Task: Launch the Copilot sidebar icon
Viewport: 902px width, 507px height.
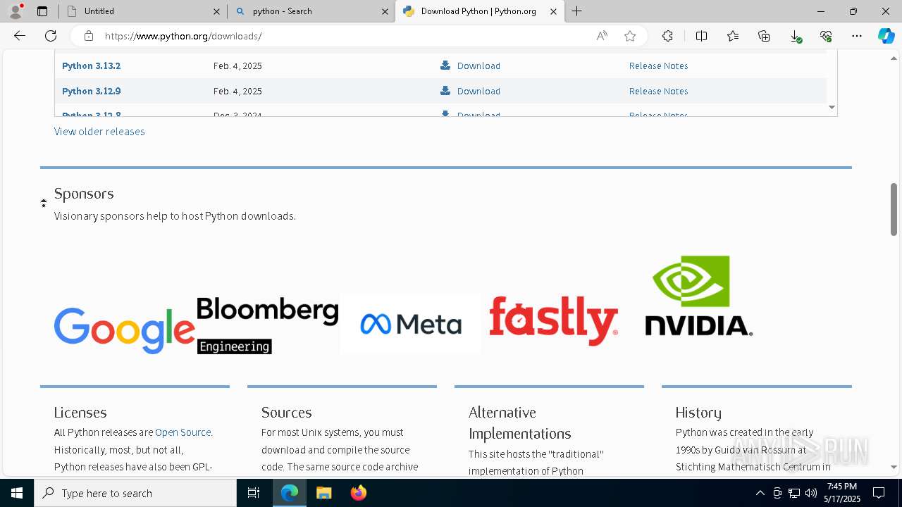Action: 886,36
